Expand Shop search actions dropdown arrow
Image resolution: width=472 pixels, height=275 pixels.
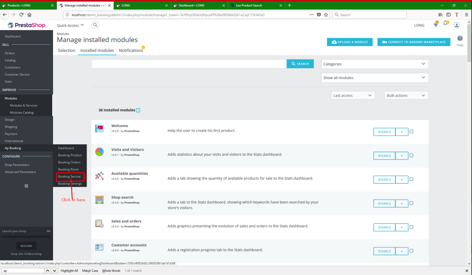(x=402, y=204)
